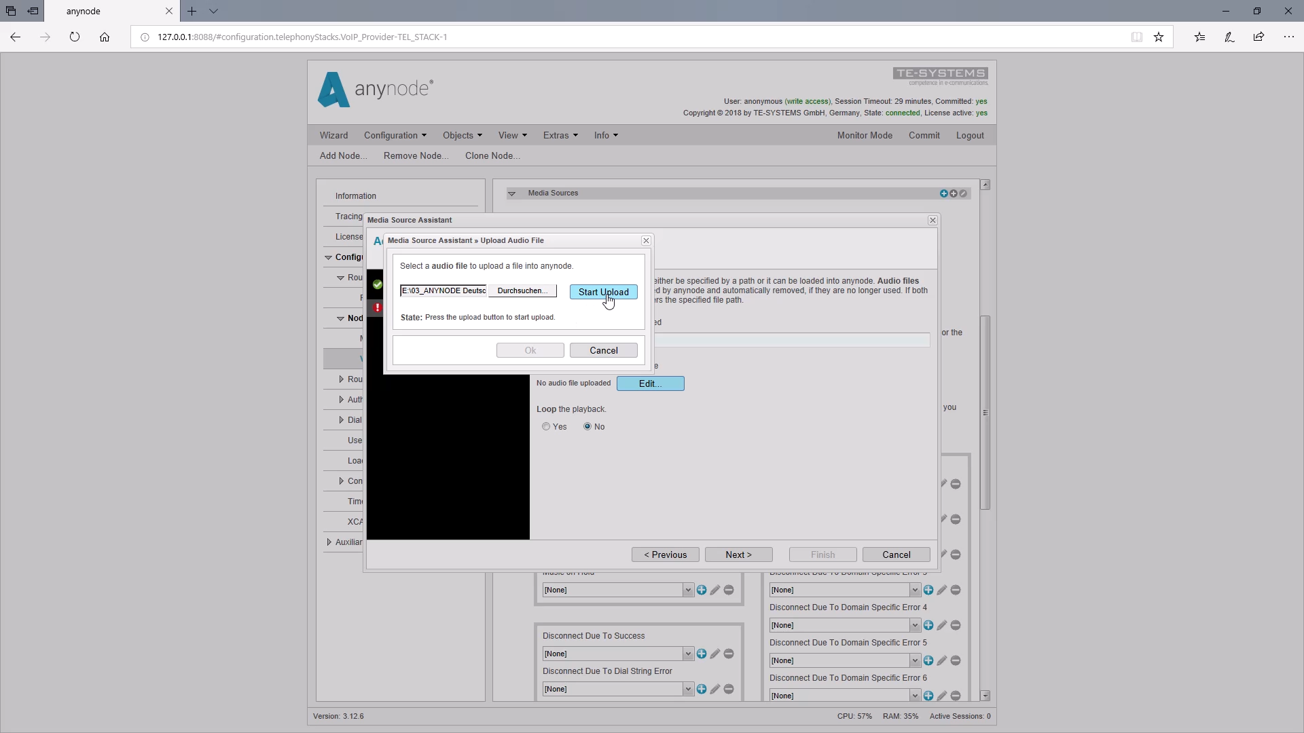The height and width of the screenshot is (733, 1304).
Task: Open the Extras menu
Action: [x=560, y=136]
